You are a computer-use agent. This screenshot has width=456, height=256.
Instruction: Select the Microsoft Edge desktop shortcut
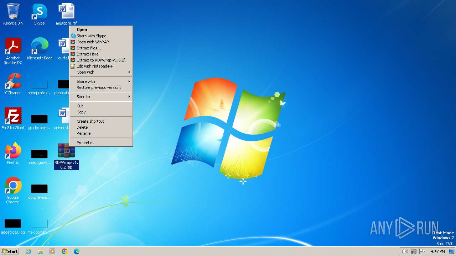click(40, 49)
